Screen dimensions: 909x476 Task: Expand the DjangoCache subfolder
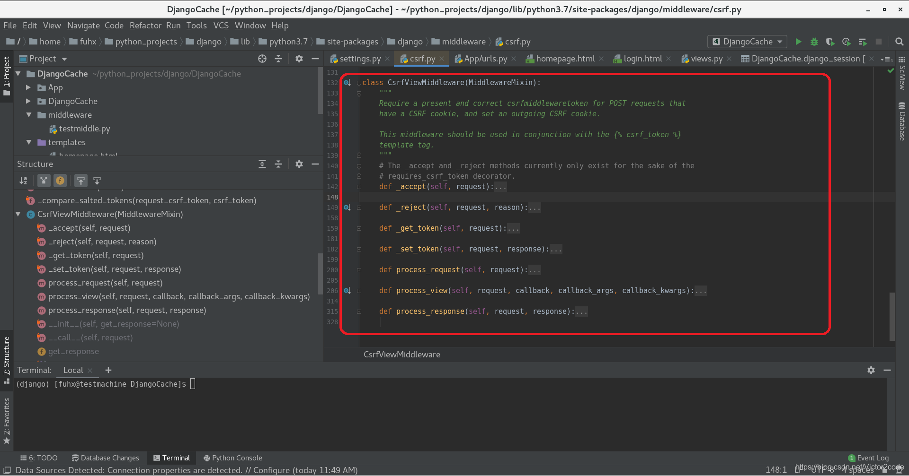pos(28,101)
